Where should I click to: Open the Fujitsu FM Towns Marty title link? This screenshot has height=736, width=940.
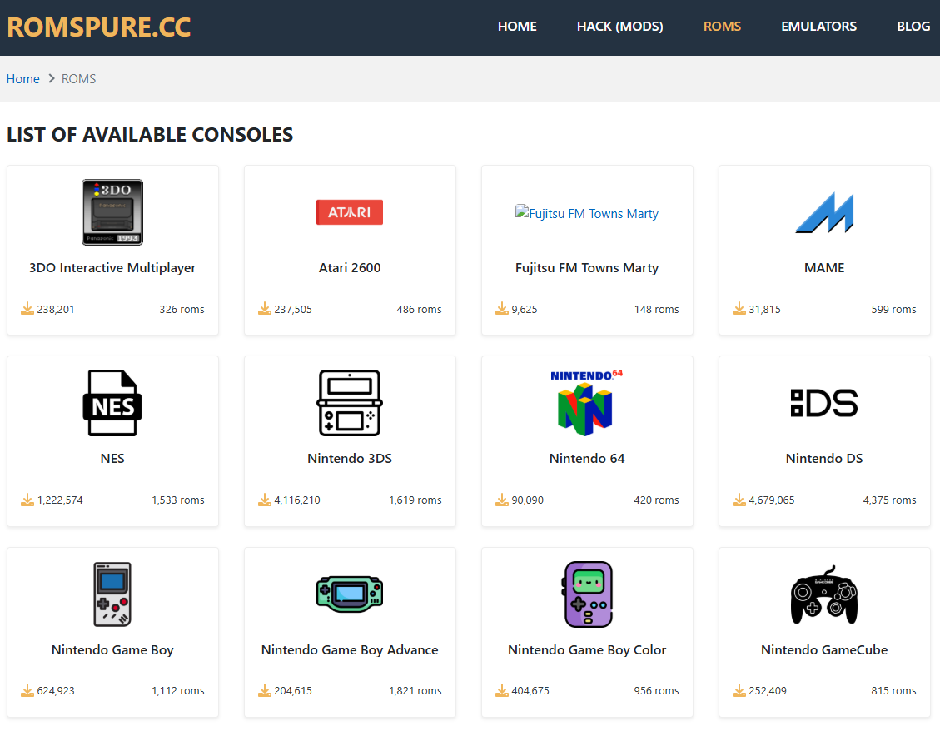(587, 268)
